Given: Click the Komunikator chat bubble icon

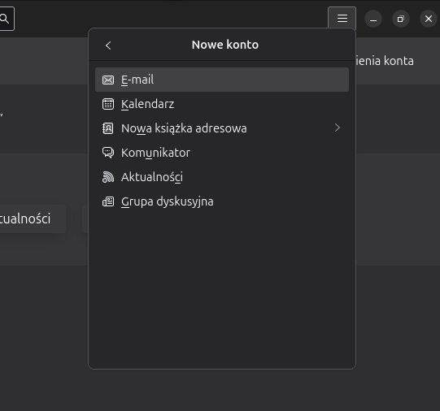Looking at the screenshot, I should coord(108,153).
